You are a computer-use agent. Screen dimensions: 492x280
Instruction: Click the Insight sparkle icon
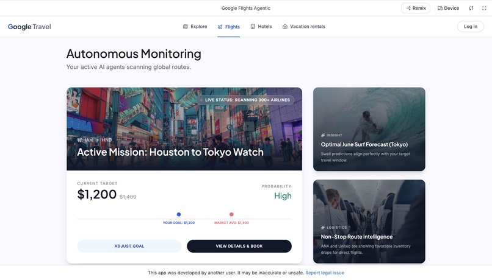coord(323,135)
